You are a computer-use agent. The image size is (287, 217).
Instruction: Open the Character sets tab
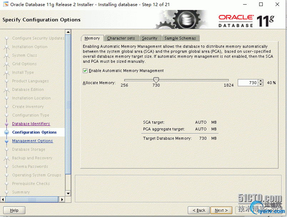pos(121,38)
